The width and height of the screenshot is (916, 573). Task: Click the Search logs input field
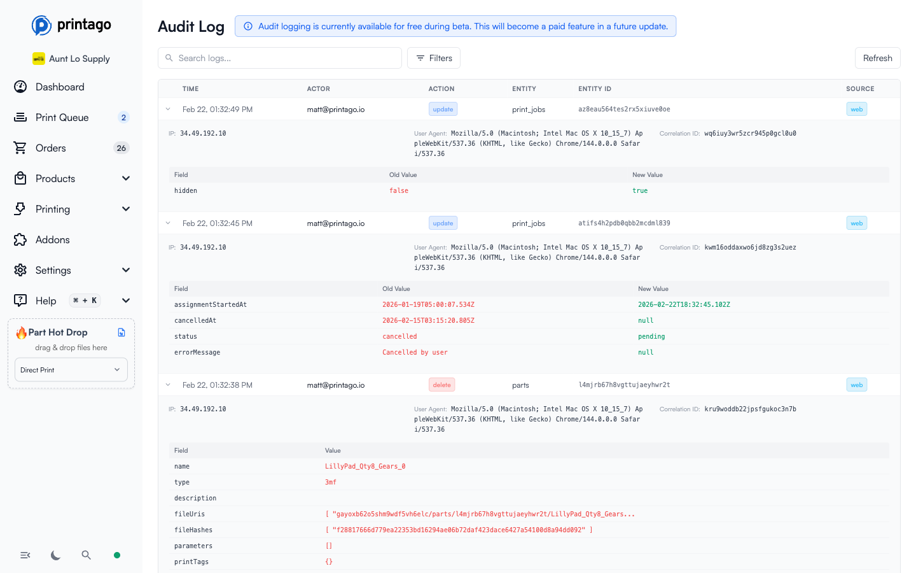pos(280,58)
